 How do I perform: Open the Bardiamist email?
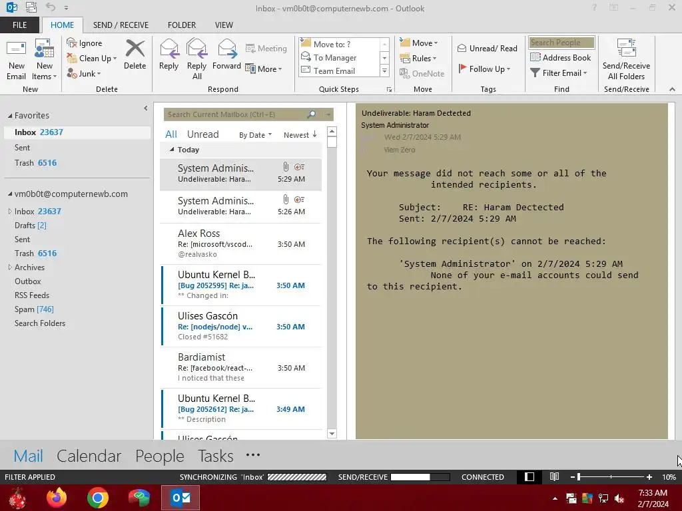pyautogui.click(x=241, y=367)
